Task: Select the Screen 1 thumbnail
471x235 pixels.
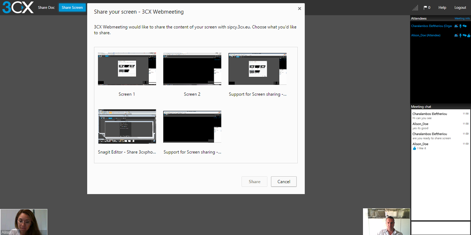Action: (x=127, y=69)
